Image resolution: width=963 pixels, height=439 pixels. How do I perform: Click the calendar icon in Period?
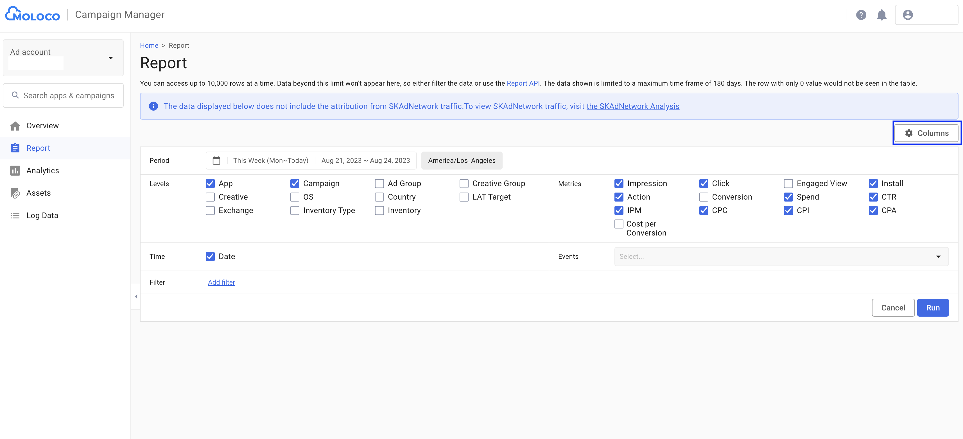pyautogui.click(x=216, y=161)
